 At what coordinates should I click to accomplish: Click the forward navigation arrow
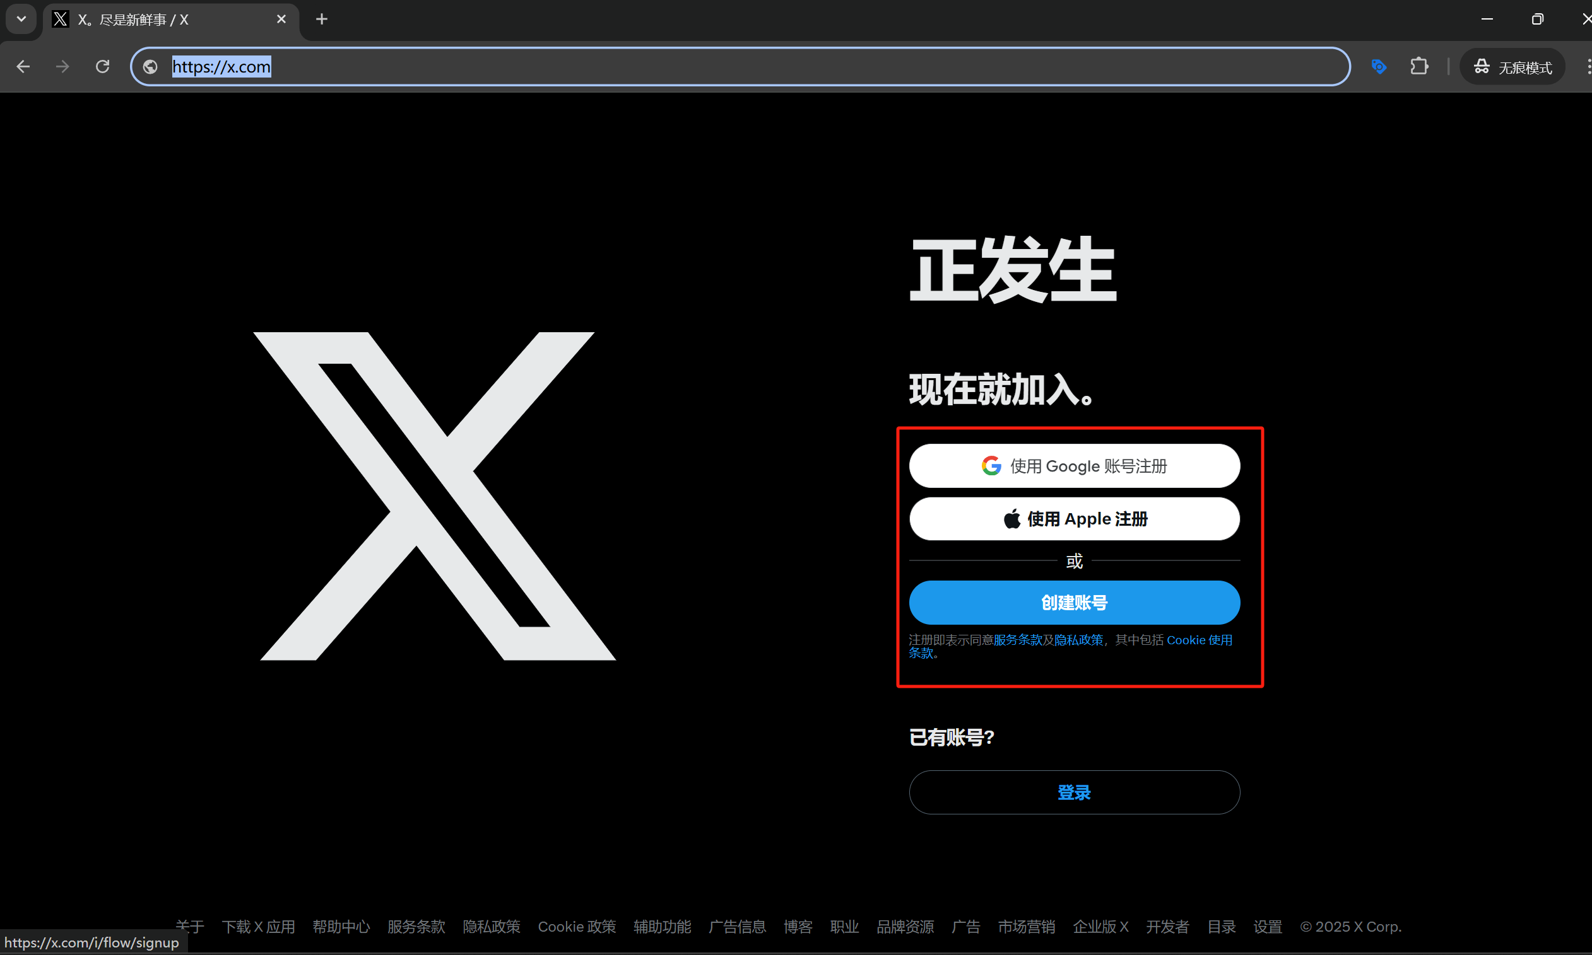(x=62, y=66)
